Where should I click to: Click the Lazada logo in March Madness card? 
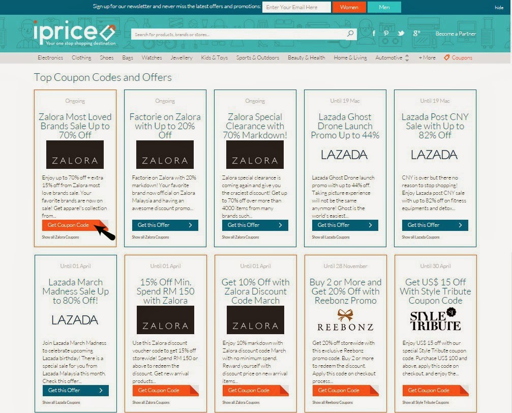(x=75, y=320)
